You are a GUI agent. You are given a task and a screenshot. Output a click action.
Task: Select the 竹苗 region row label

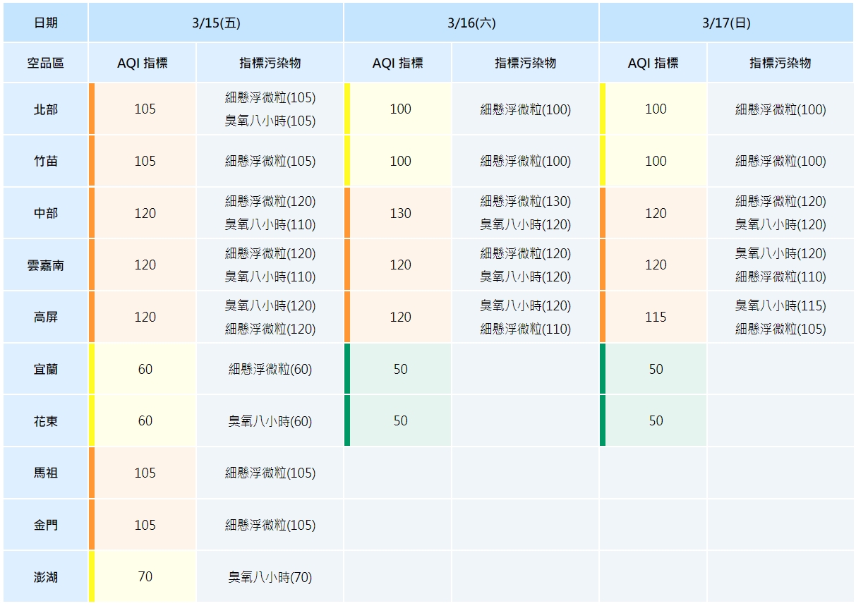click(46, 162)
